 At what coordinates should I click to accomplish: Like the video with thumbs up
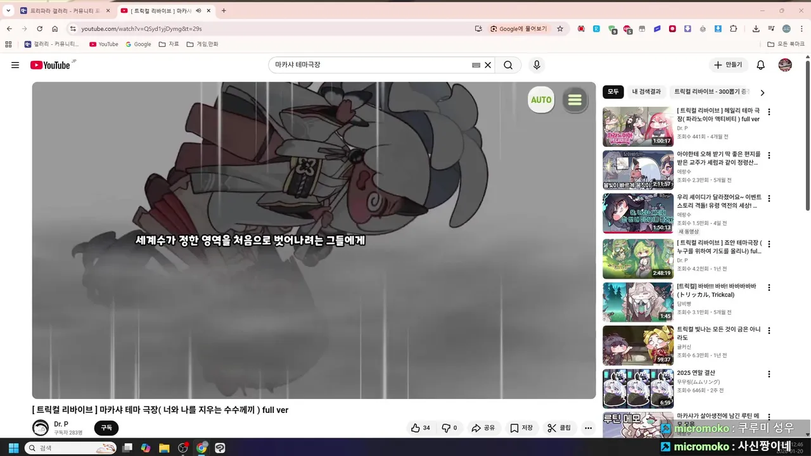click(420, 428)
